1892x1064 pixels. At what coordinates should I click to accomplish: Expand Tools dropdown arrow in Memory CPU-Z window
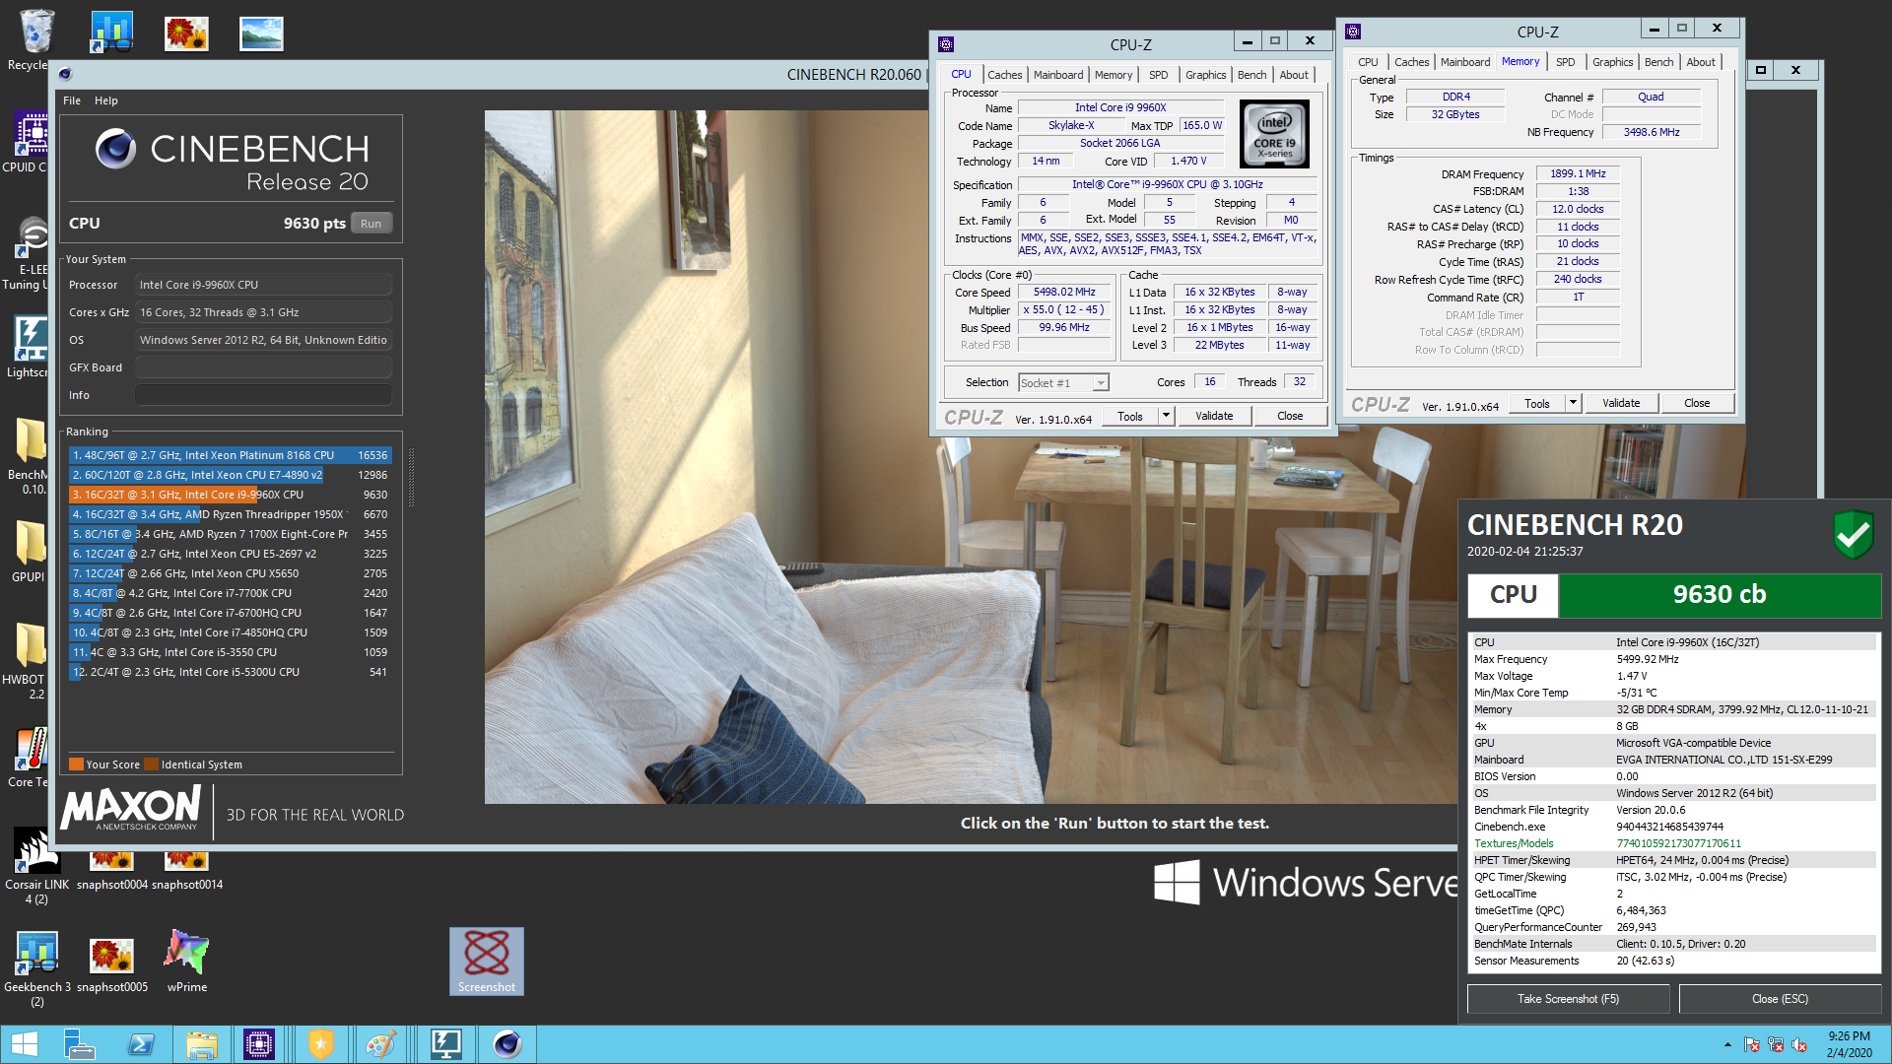coord(1573,403)
